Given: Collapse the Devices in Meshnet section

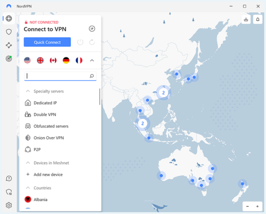Looking at the screenshot, I should 28,163.
